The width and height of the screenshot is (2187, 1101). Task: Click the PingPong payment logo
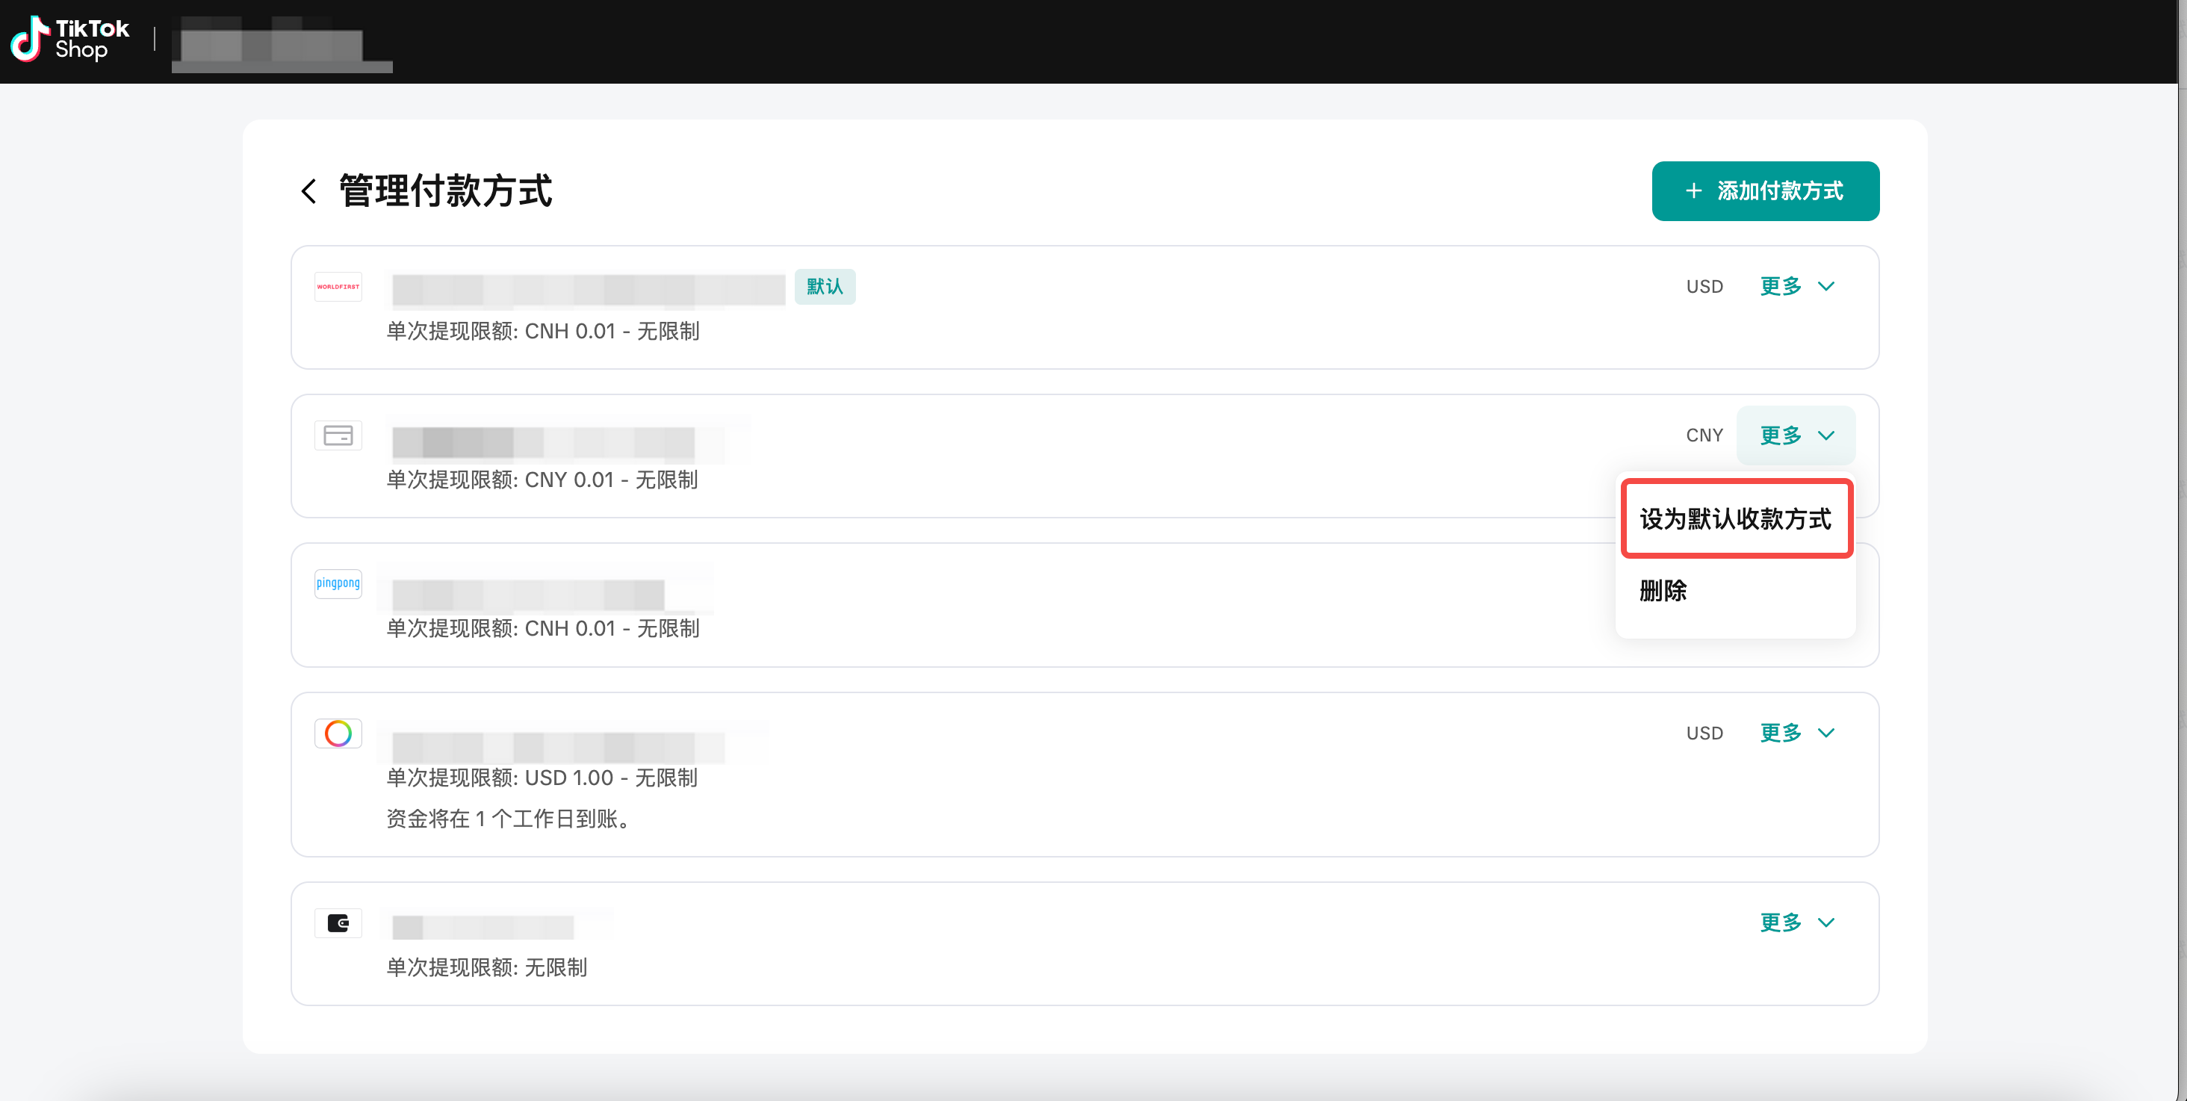tap(338, 583)
